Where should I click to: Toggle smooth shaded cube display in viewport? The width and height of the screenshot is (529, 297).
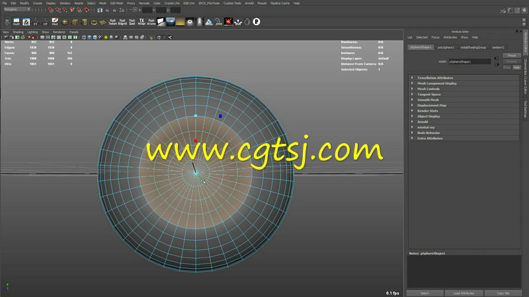[89, 38]
